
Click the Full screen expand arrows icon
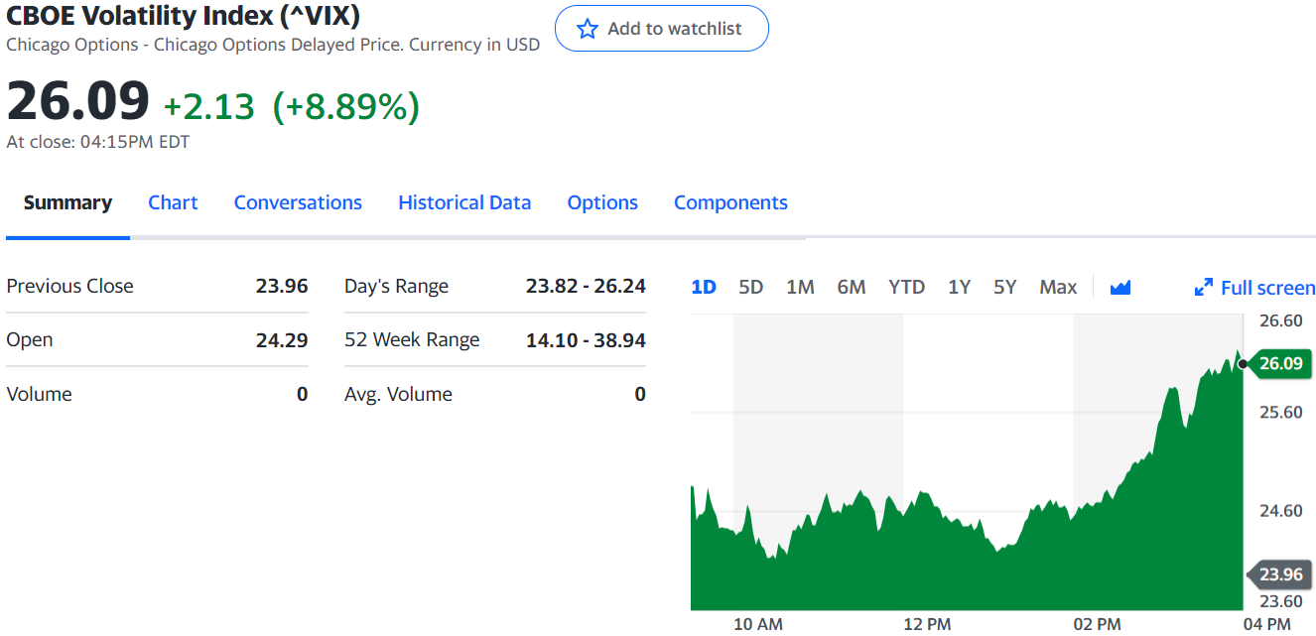coord(1203,288)
